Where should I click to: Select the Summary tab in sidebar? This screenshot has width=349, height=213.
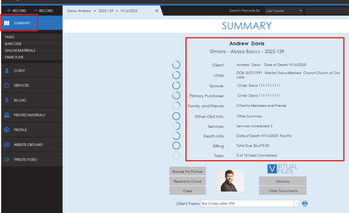[19, 23]
